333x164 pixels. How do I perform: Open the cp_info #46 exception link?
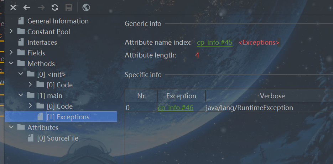tap(175, 108)
